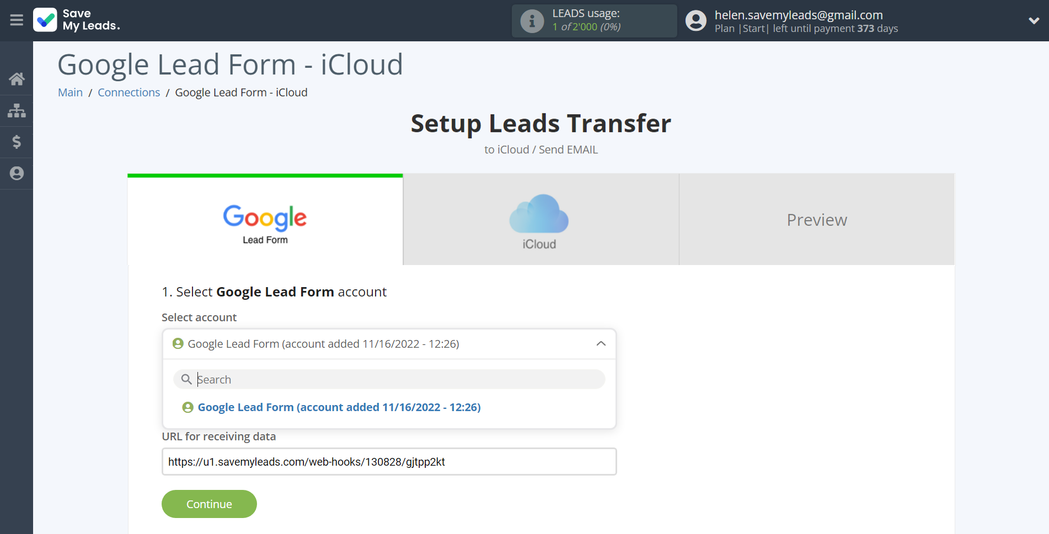This screenshot has width=1049, height=534.
Task: Open the Home sidebar icon
Action: pyautogui.click(x=17, y=79)
